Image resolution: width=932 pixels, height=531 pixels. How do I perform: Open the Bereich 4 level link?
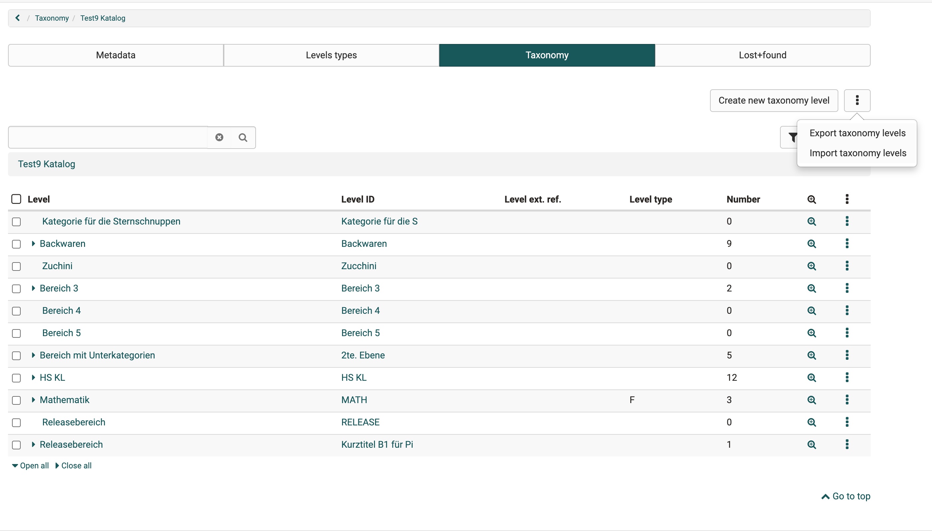(x=61, y=311)
